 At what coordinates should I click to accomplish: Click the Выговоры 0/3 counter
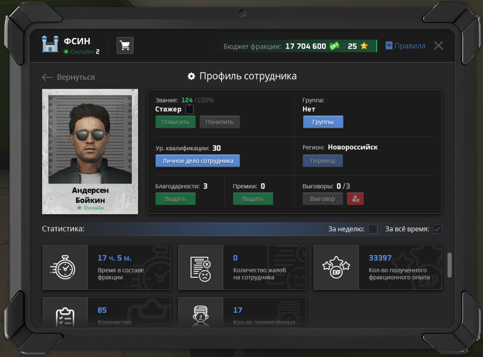(343, 186)
